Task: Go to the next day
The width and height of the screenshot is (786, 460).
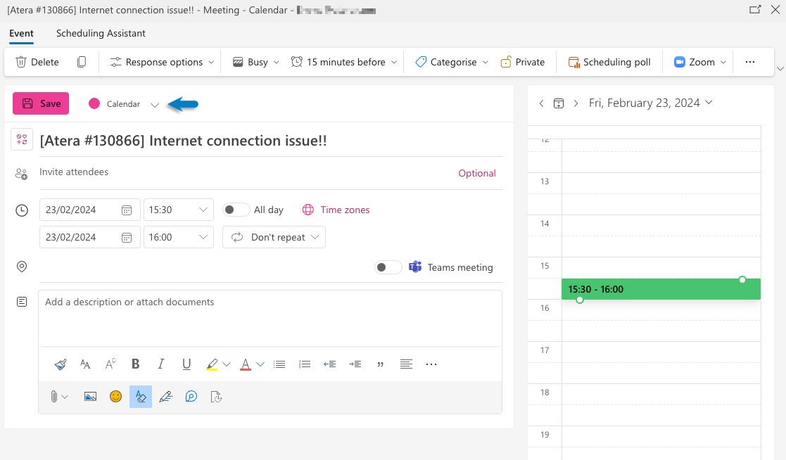Action: (x=576, y=103)
